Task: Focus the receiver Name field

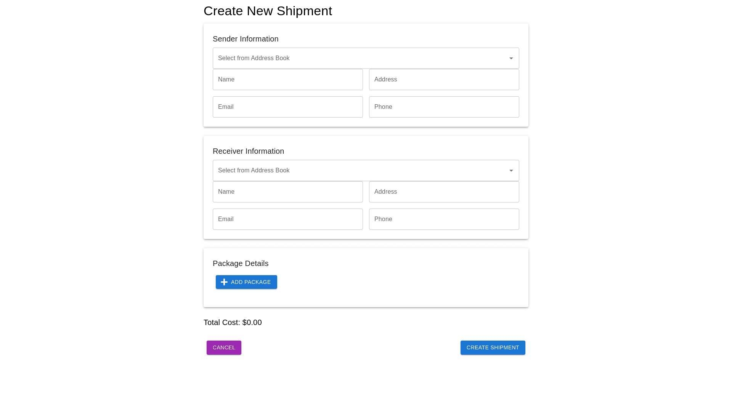Action: (287, 192)
